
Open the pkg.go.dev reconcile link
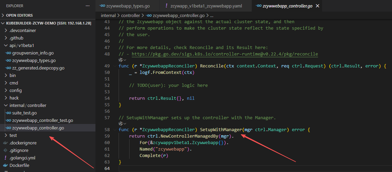click(225, 54)
